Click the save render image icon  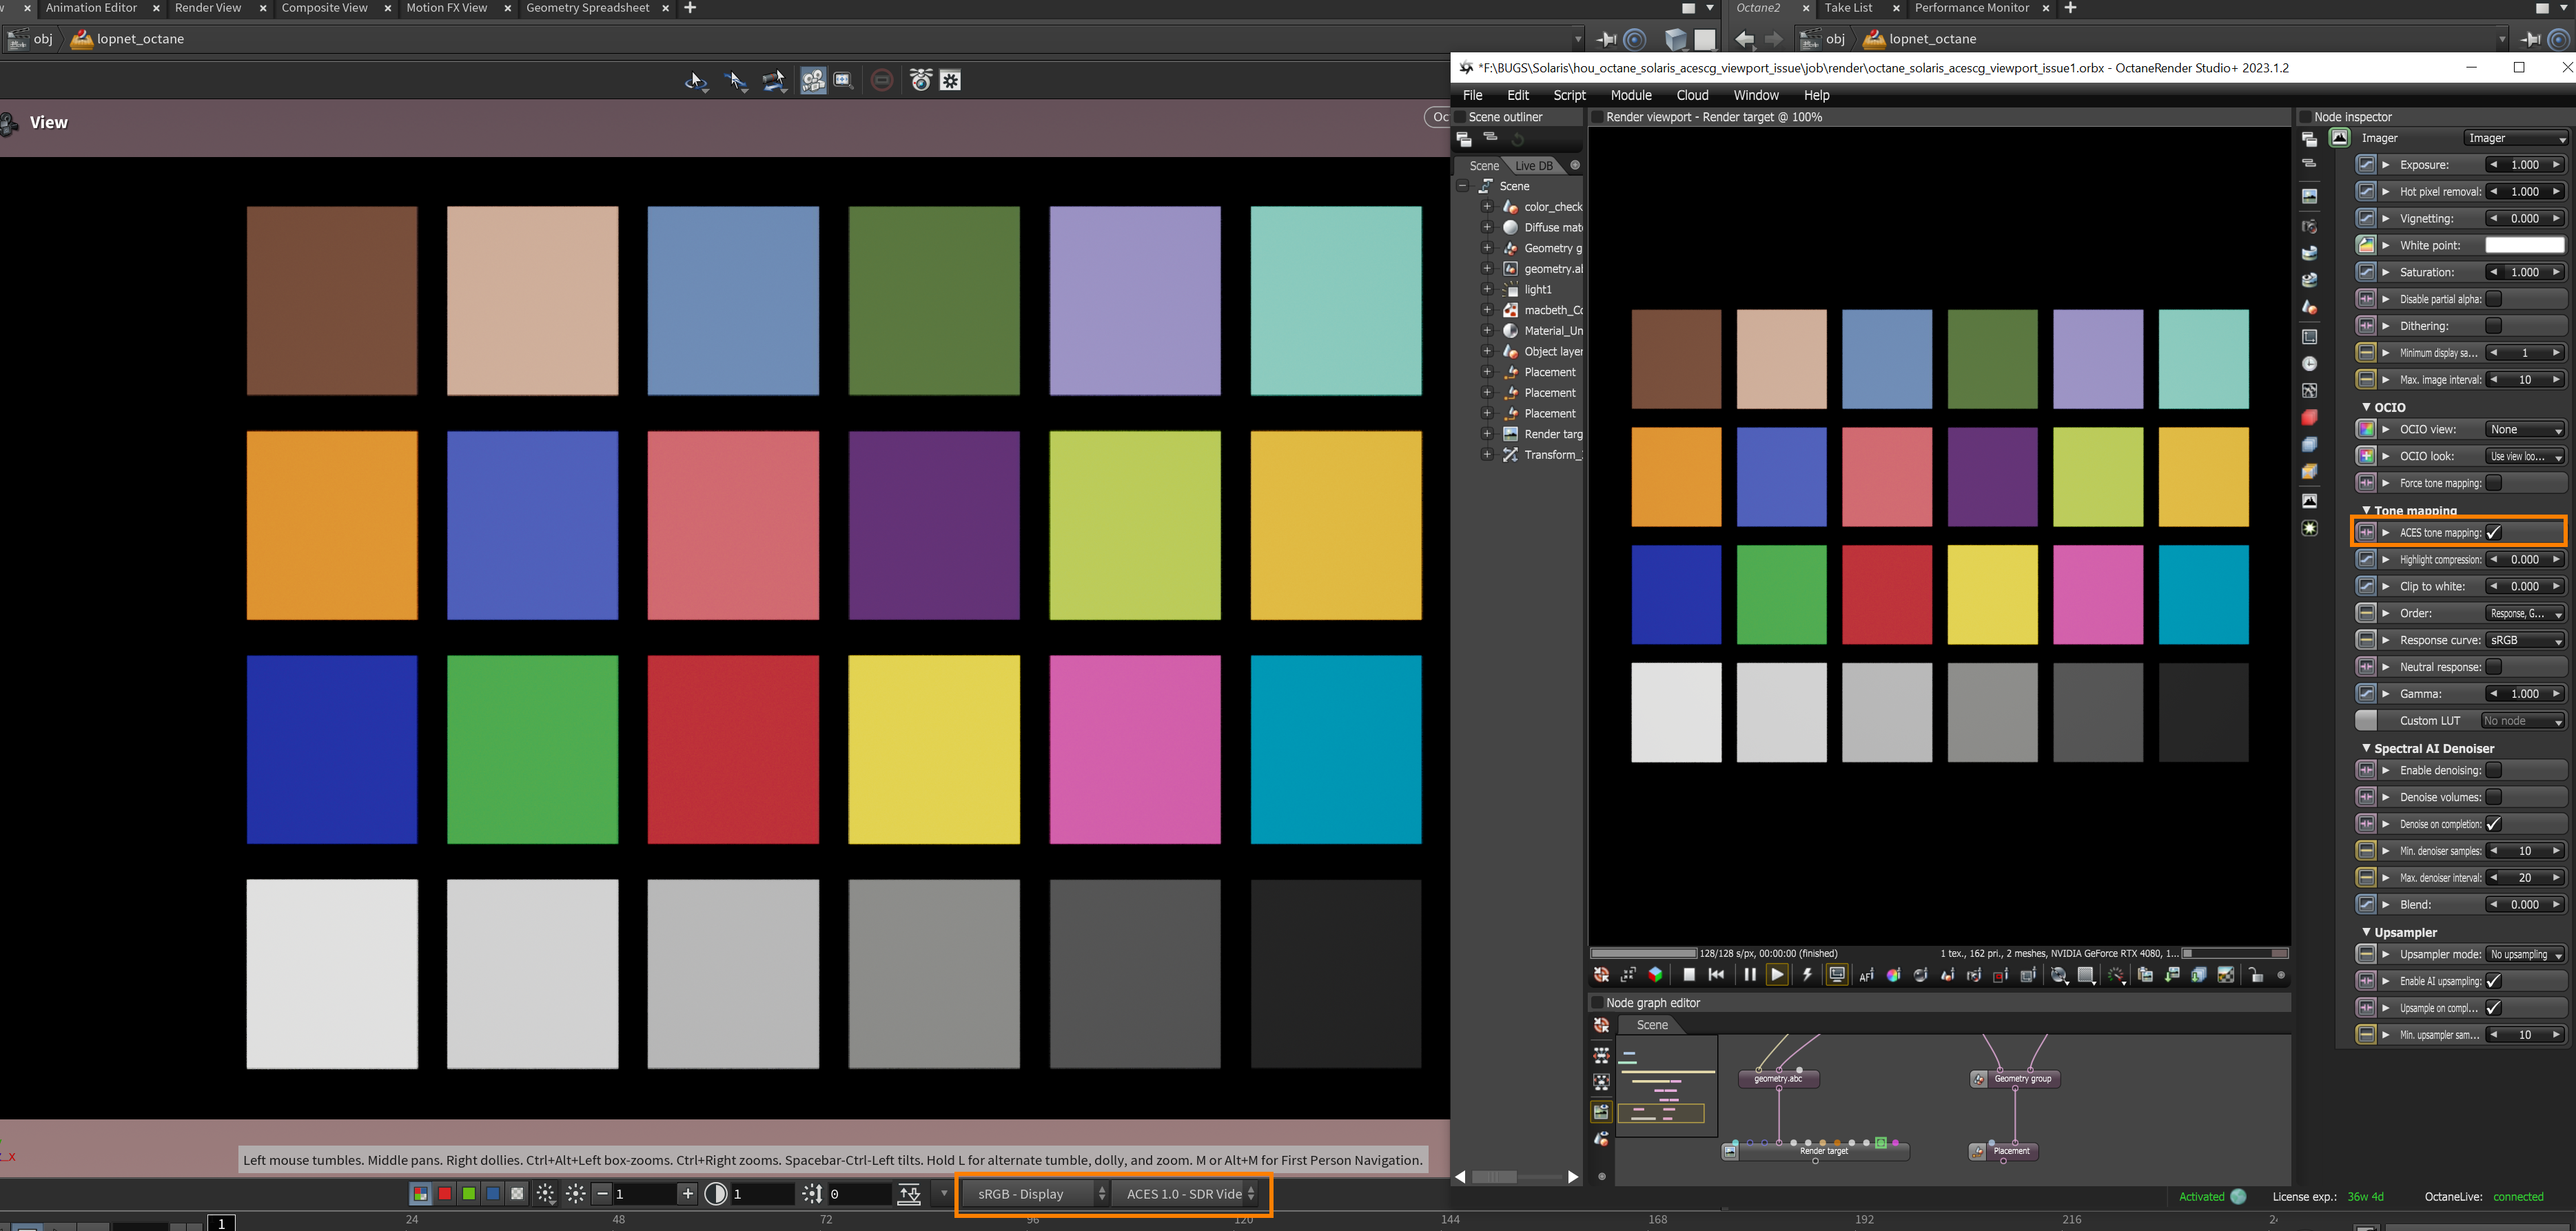pos(2172,975)
